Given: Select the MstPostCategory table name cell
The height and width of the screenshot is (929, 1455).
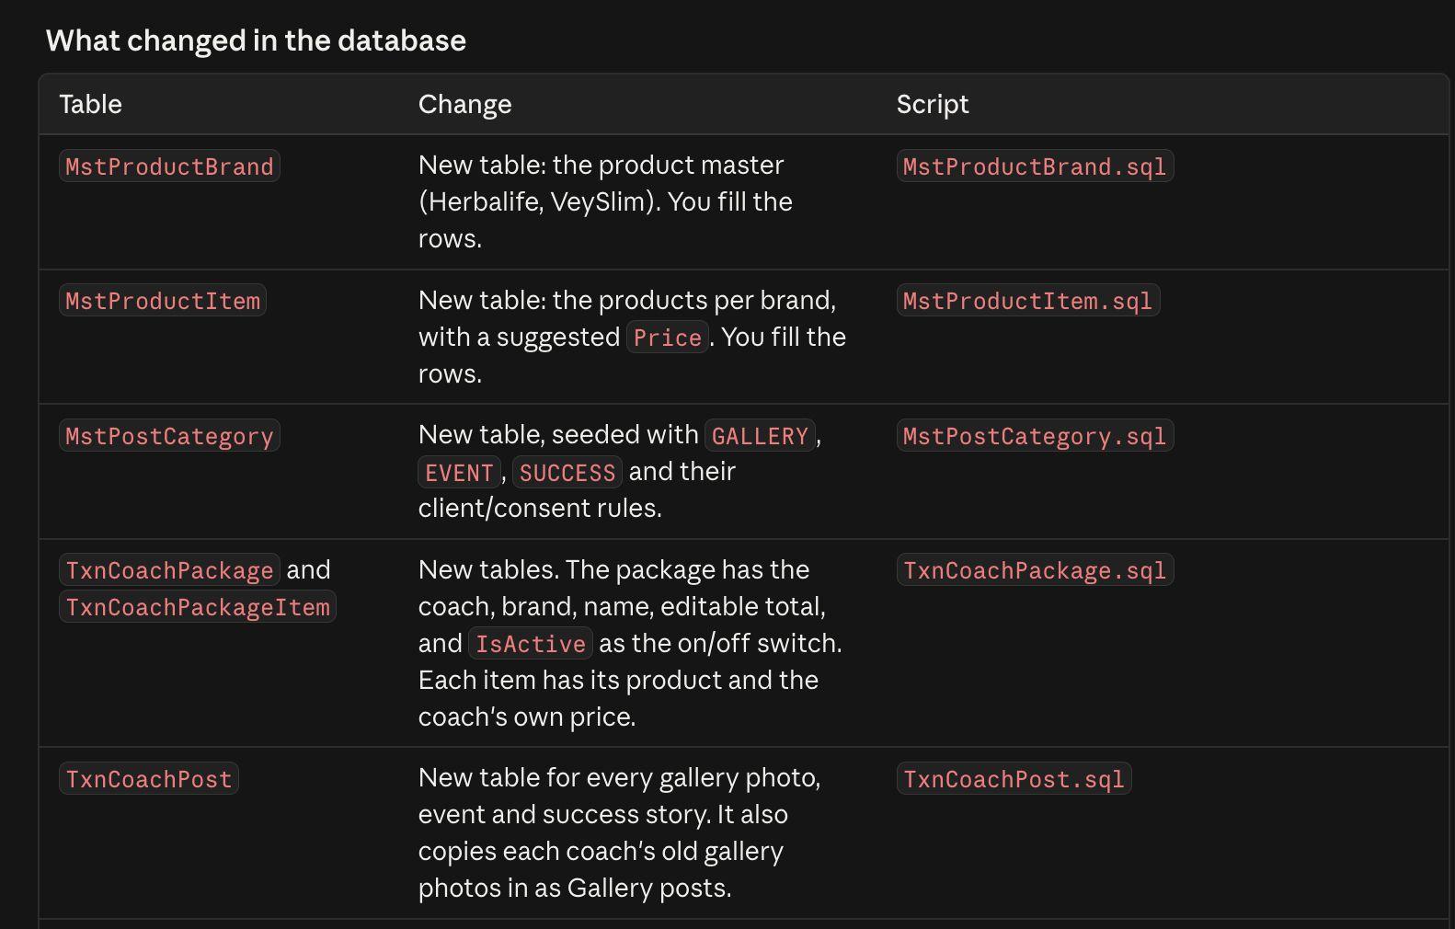Looking at the screenshot, I should point(169,436).
